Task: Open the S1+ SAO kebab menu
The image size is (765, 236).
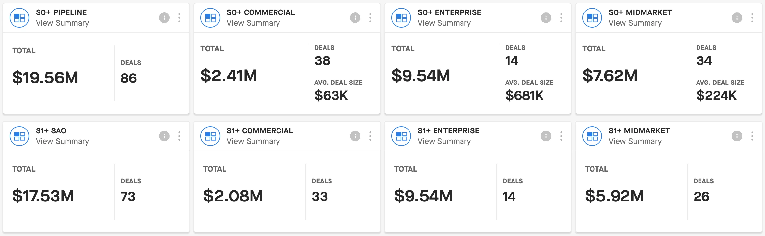Action: click(179, 136)
